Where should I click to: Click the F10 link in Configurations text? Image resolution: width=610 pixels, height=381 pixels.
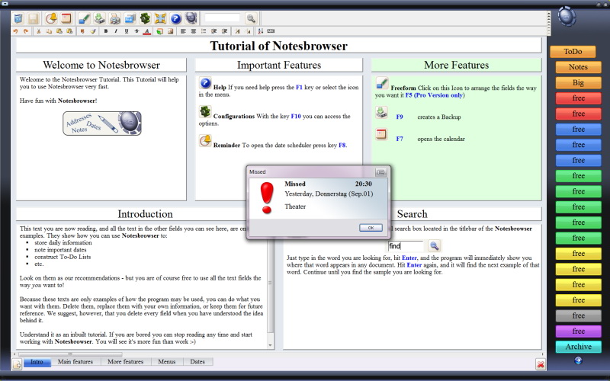(x=296, y=117)
